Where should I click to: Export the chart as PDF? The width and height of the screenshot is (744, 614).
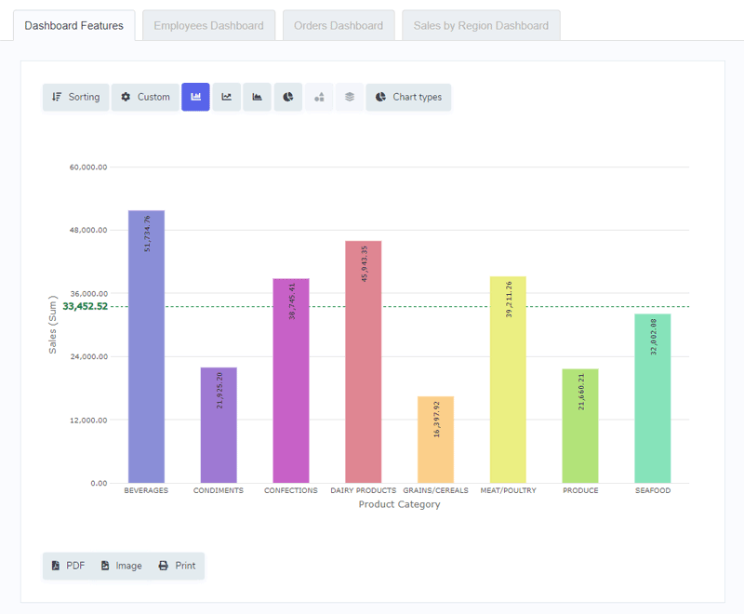[68, 566]
